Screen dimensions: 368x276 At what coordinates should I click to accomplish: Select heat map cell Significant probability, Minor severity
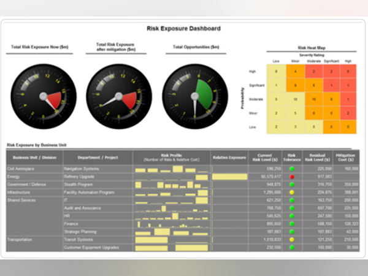point(296,85)
